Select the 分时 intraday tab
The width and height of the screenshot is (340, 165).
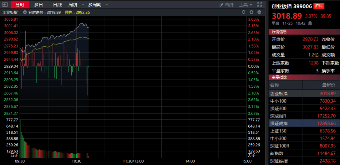(x=20, y=5)
